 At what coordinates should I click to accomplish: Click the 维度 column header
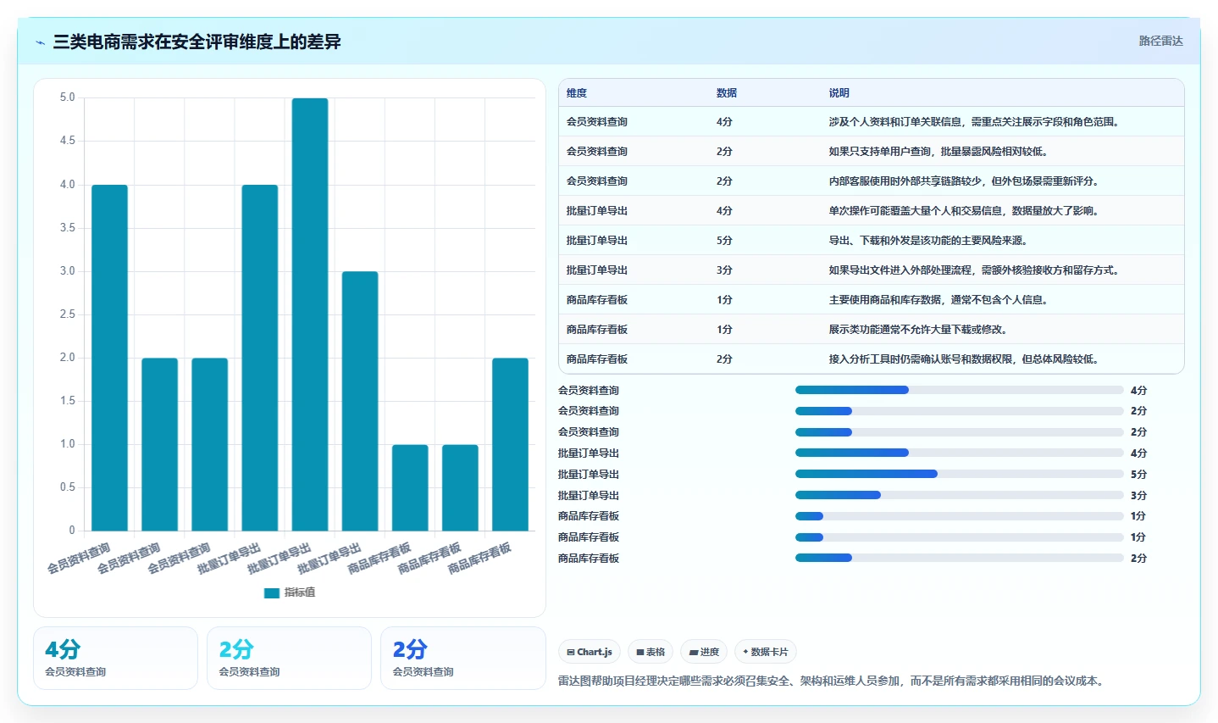pos(577,93)
